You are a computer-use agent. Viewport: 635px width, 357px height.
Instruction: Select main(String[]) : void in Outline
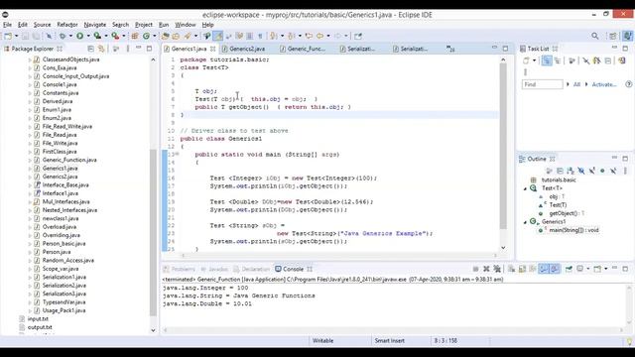573,230
